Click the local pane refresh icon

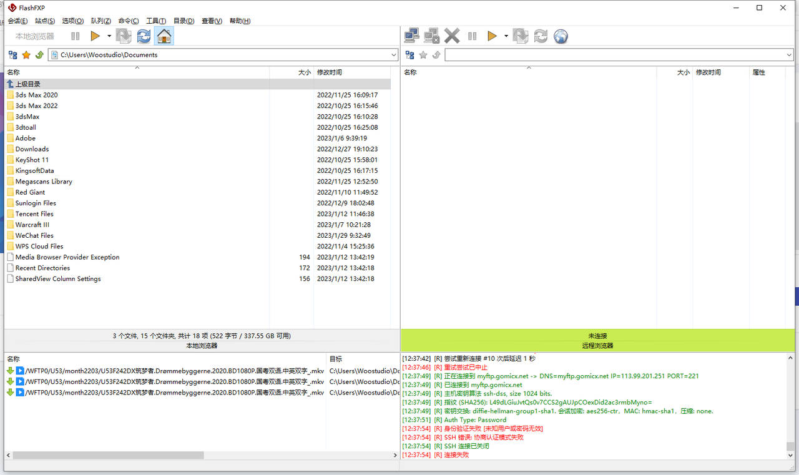pyautogui.click(x=144, y=36)
